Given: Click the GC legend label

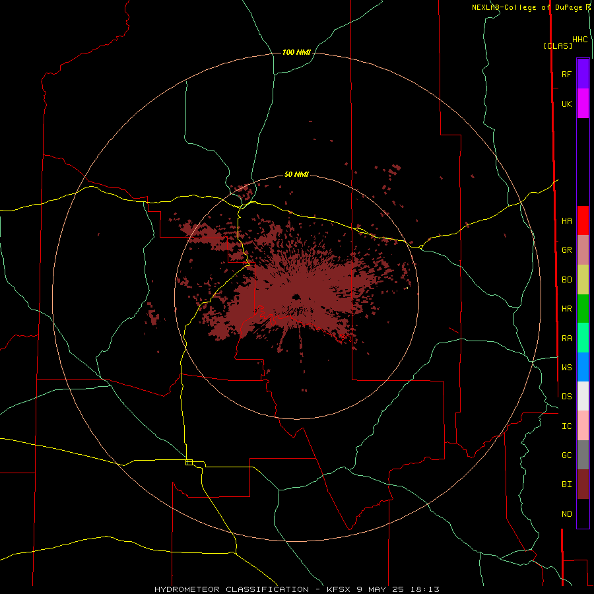Looking at the screenshot, I should (566, 455).
